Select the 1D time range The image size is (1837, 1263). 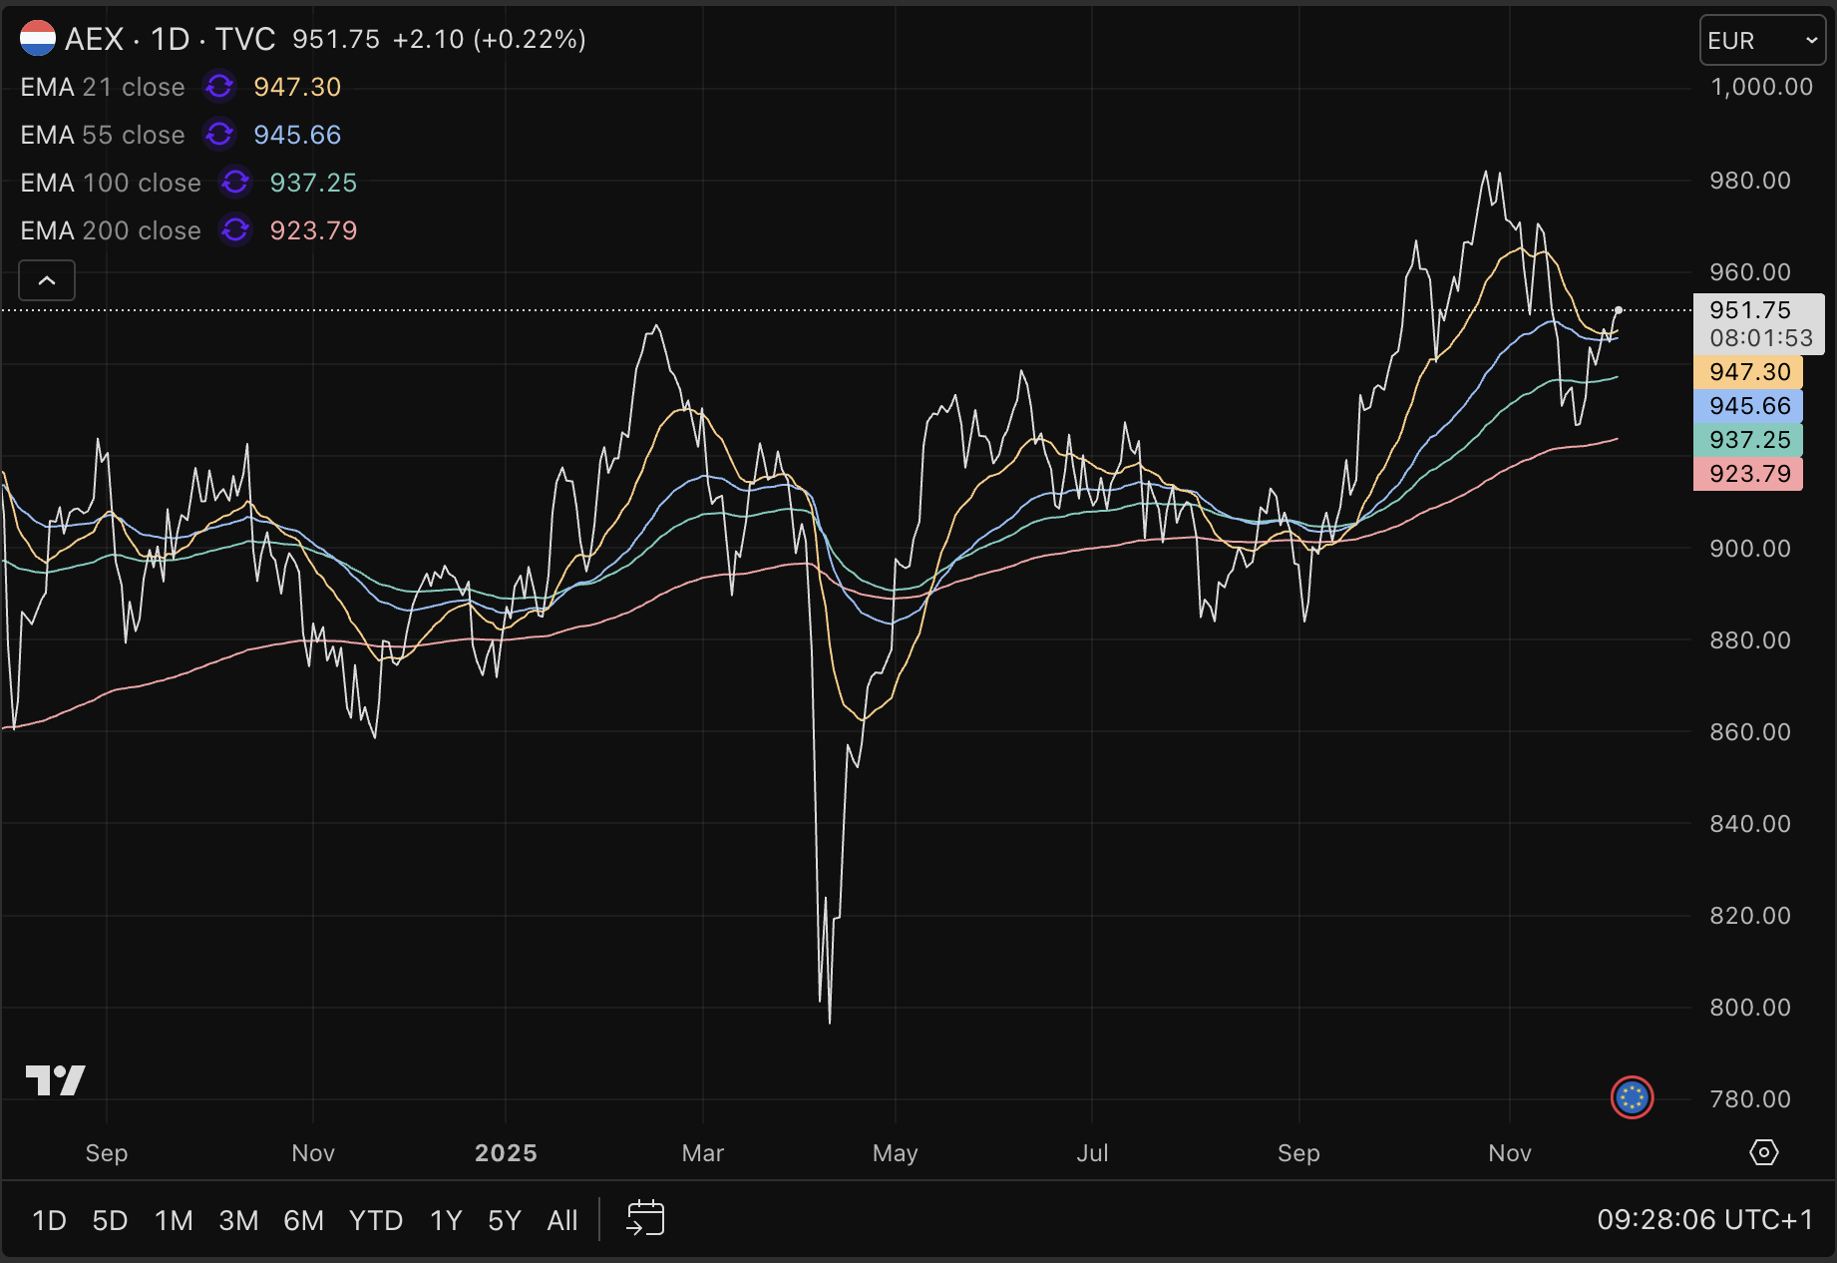(x=49, y=1220)
